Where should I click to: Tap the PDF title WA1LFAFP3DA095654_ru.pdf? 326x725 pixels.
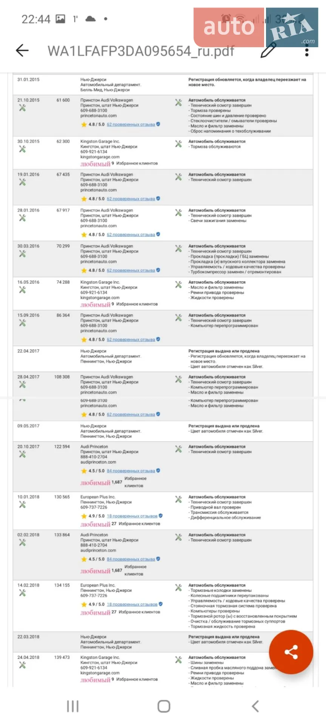click(141, 51)
